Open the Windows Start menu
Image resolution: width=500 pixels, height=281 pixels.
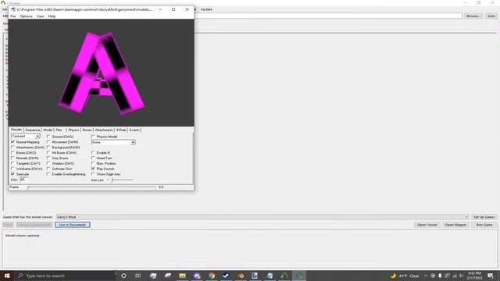point(7,276)
